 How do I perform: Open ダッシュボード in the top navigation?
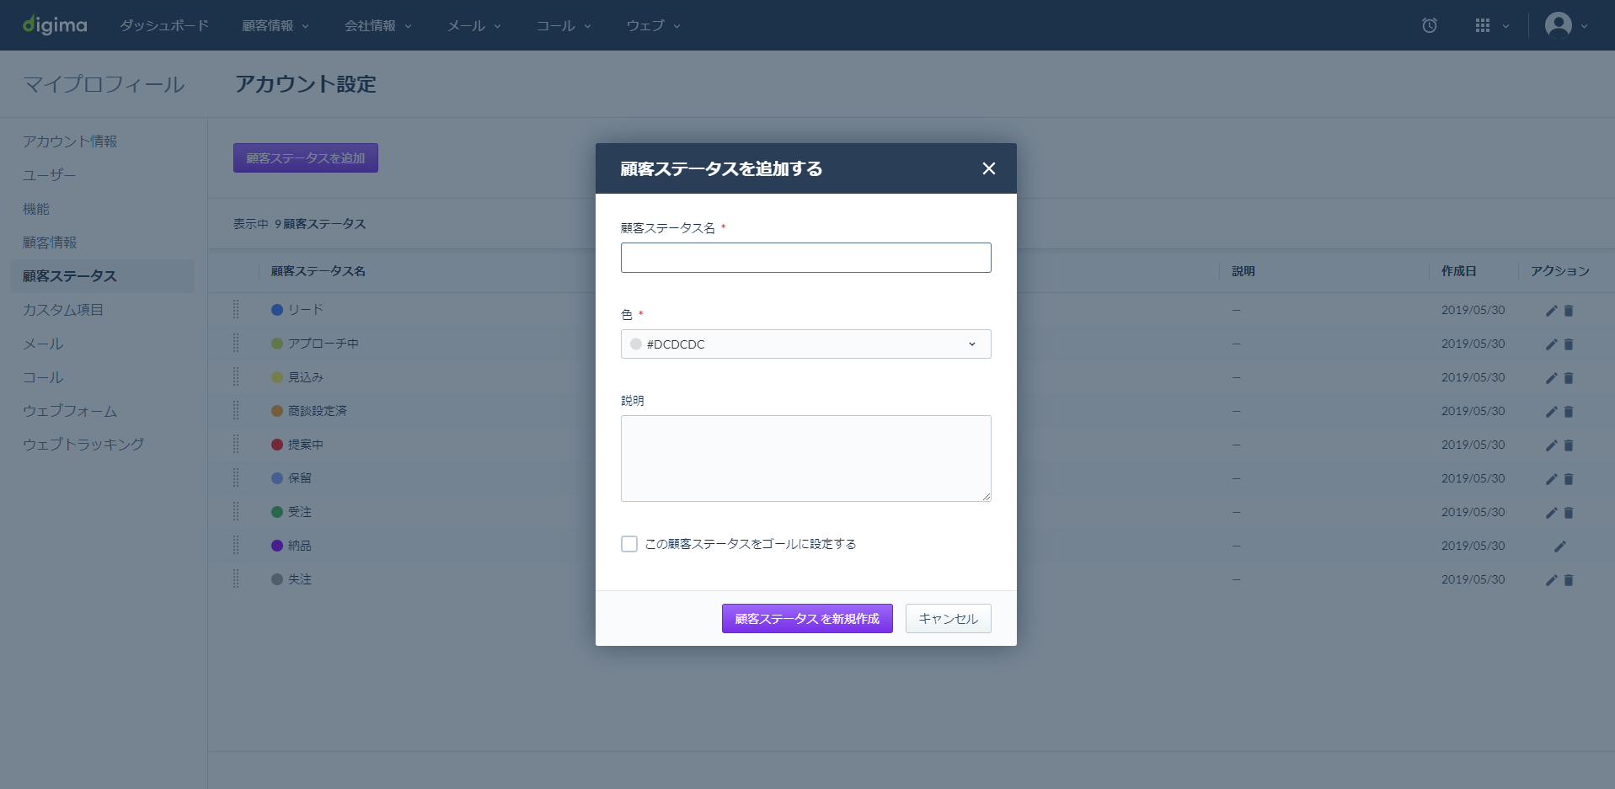(164, 25)
